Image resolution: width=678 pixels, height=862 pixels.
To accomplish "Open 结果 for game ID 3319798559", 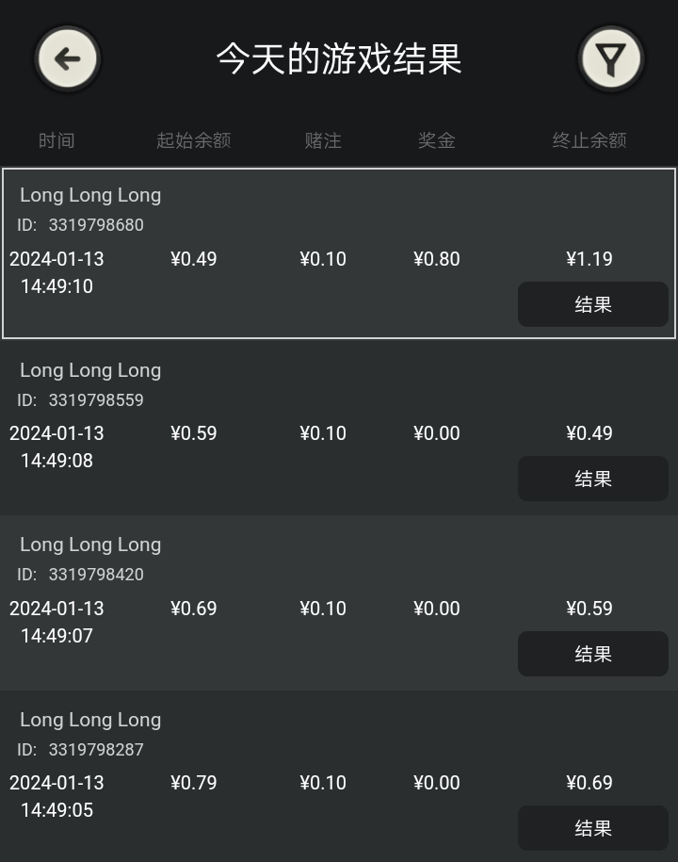I will (x=592, y=479).
